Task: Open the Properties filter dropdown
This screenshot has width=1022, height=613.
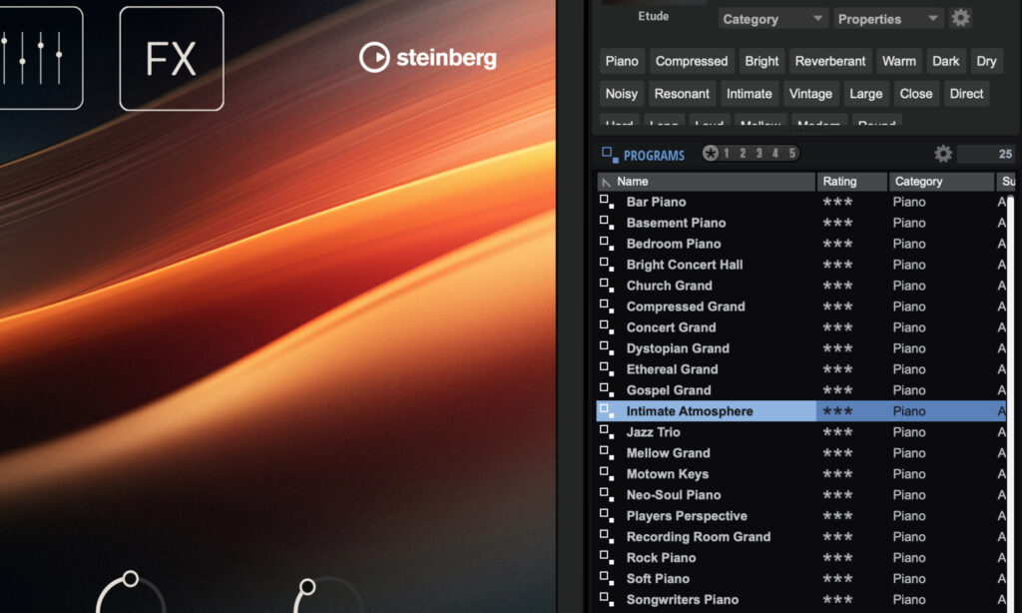Action: click(x=888, y=19)
